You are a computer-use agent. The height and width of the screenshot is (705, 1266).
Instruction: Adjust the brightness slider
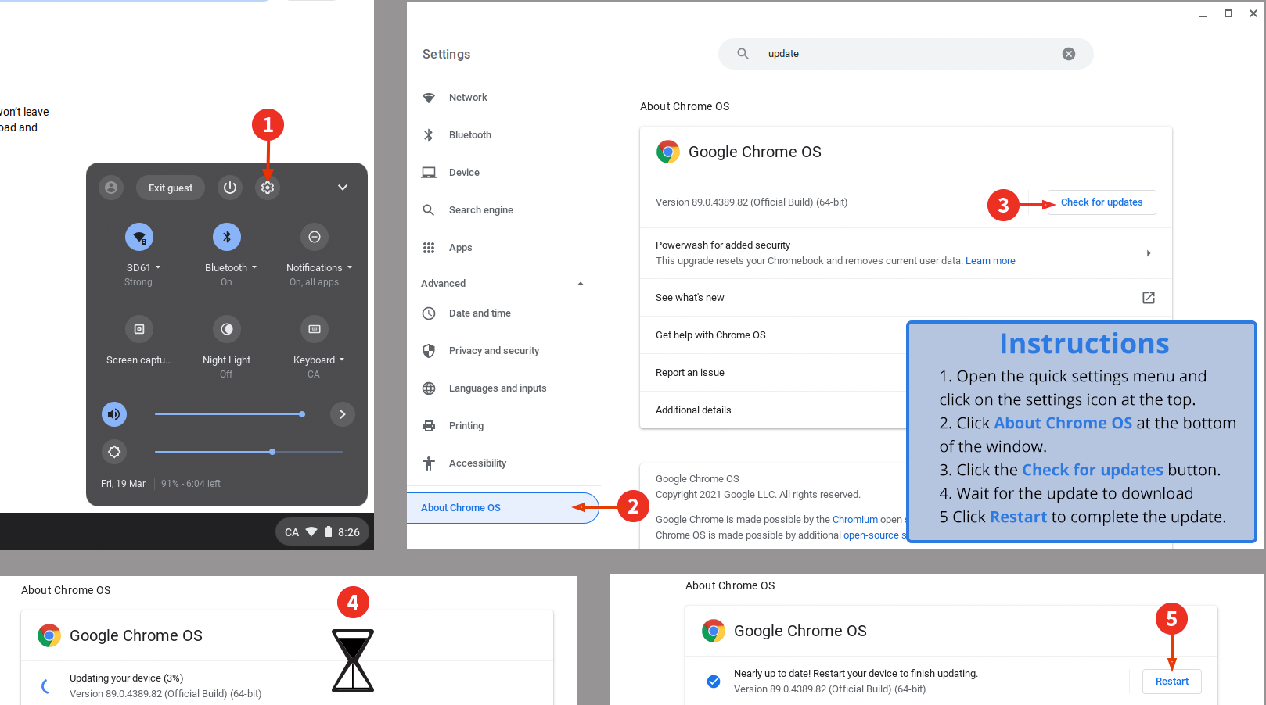249,452
